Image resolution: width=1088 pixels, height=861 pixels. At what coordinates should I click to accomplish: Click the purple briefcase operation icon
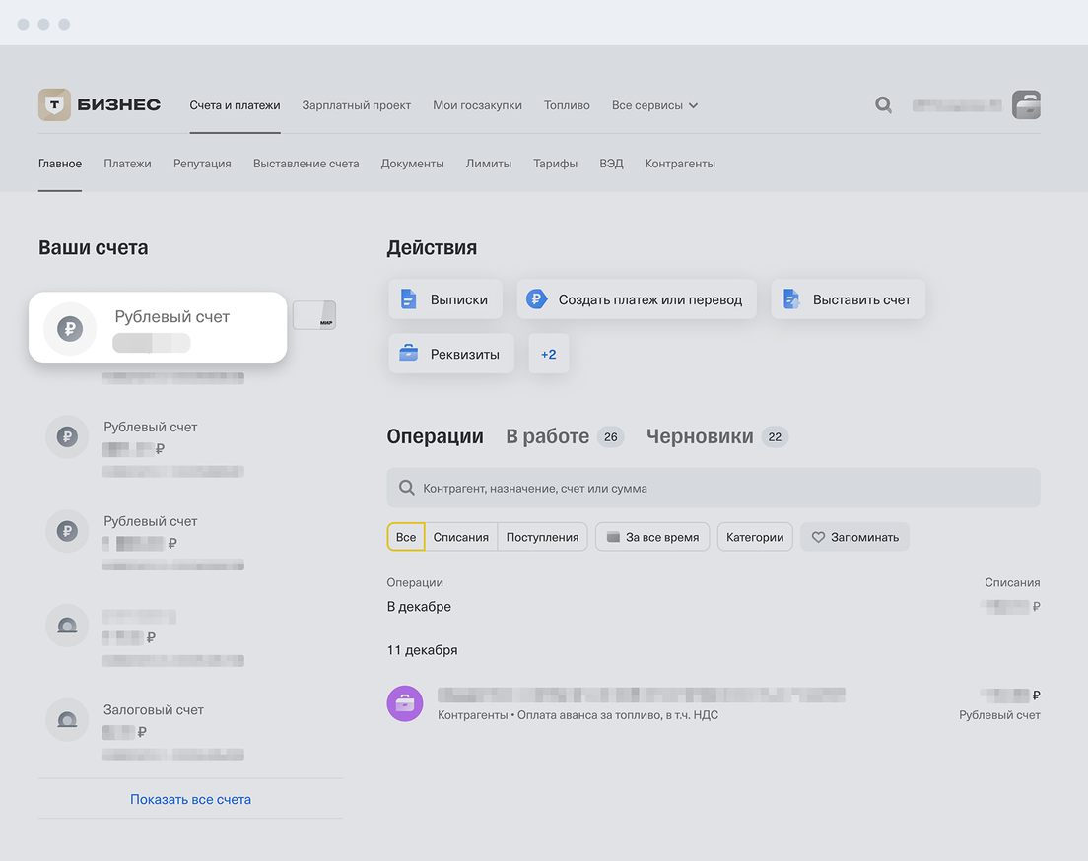tap(405, 703)
